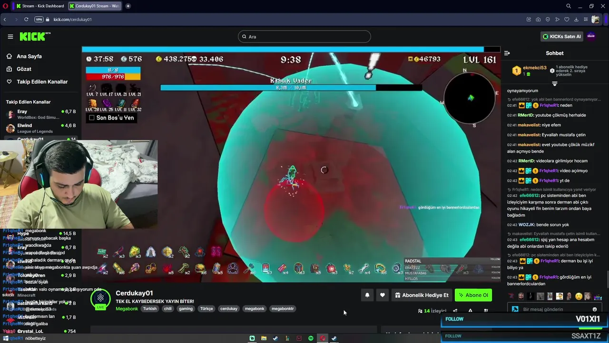Focus the Ara search field
Viewport: 609px width, 343px height.
[304, 37]
